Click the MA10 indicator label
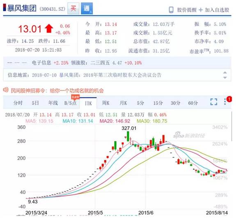Image resolution: width=236 pixels, height=220 pixels. [78, 121]
